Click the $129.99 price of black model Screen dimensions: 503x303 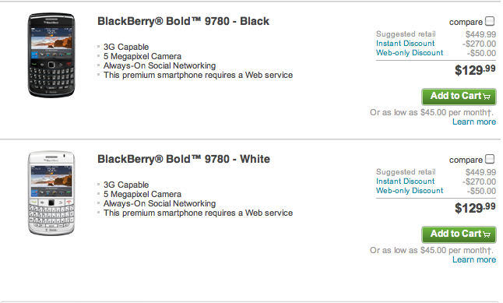475,69
